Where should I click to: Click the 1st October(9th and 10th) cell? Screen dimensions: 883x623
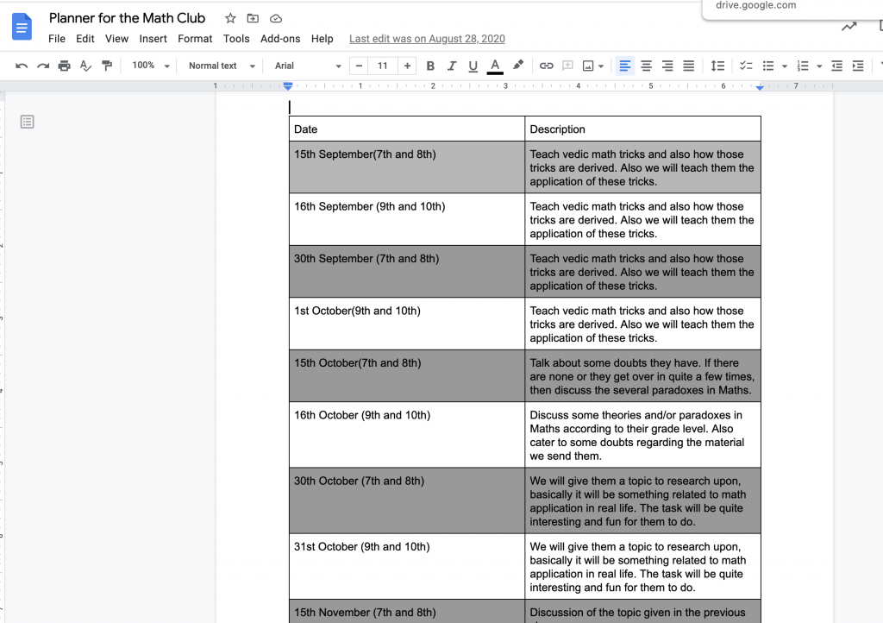407,324
